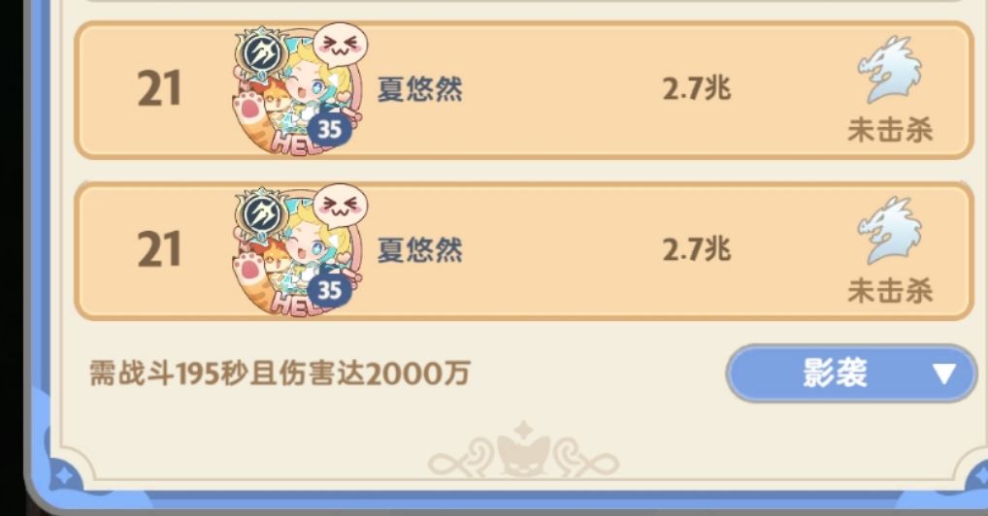Screen dimensions: 988x516
Task: Open the lower 夏悠然 player avatar
Action: tap(297, 250)
